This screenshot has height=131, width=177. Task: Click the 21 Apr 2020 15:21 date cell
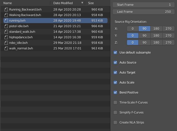pos(67,26)
